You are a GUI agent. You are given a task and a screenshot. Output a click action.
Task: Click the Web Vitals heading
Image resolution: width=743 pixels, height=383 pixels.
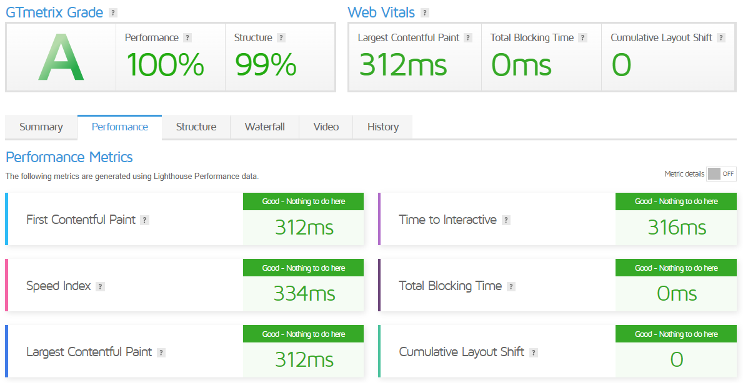click(x=381, y=12)
